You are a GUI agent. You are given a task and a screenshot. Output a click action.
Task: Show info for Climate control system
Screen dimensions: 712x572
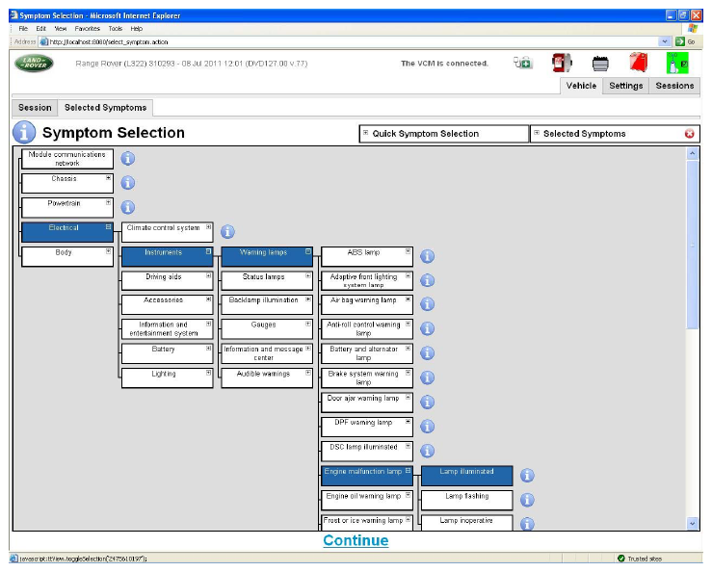click(227, 231)
